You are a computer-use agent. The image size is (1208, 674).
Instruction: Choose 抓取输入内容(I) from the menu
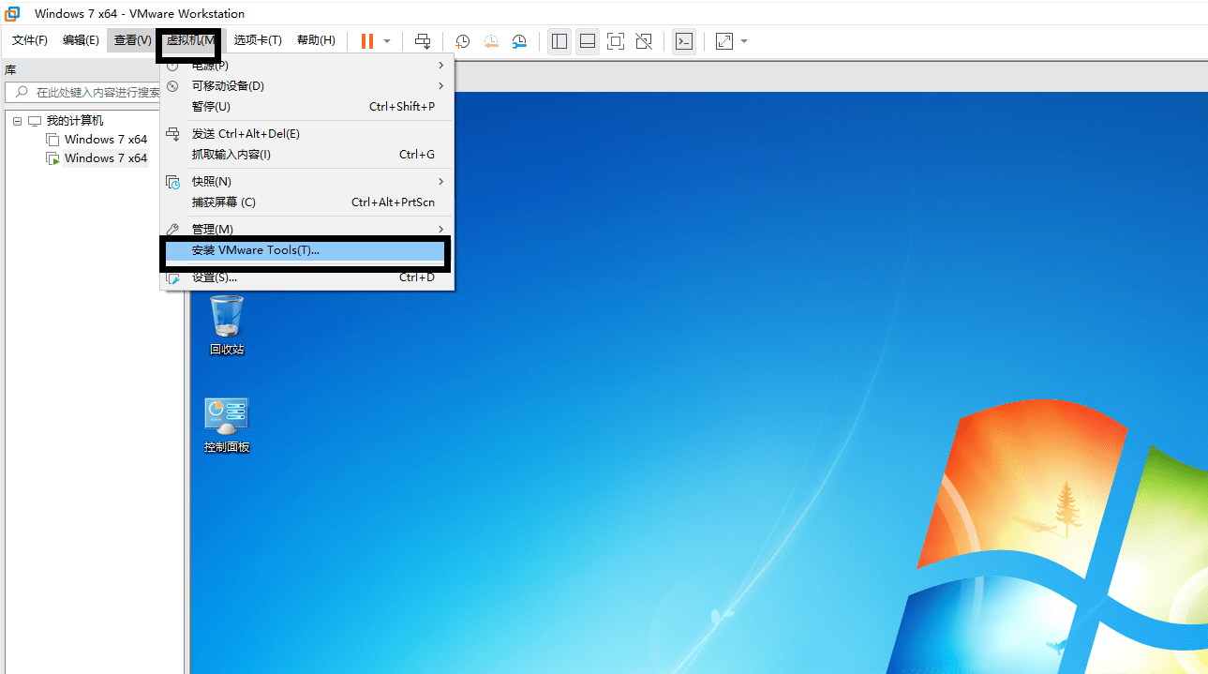click(x=307, y=155)
